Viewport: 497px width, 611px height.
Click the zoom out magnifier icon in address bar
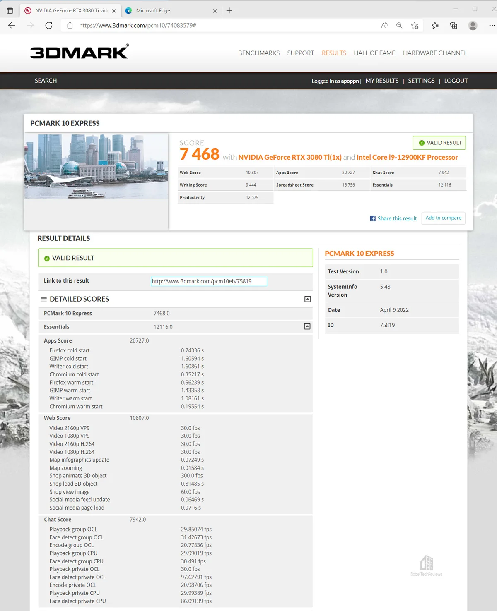click(399, 25)
